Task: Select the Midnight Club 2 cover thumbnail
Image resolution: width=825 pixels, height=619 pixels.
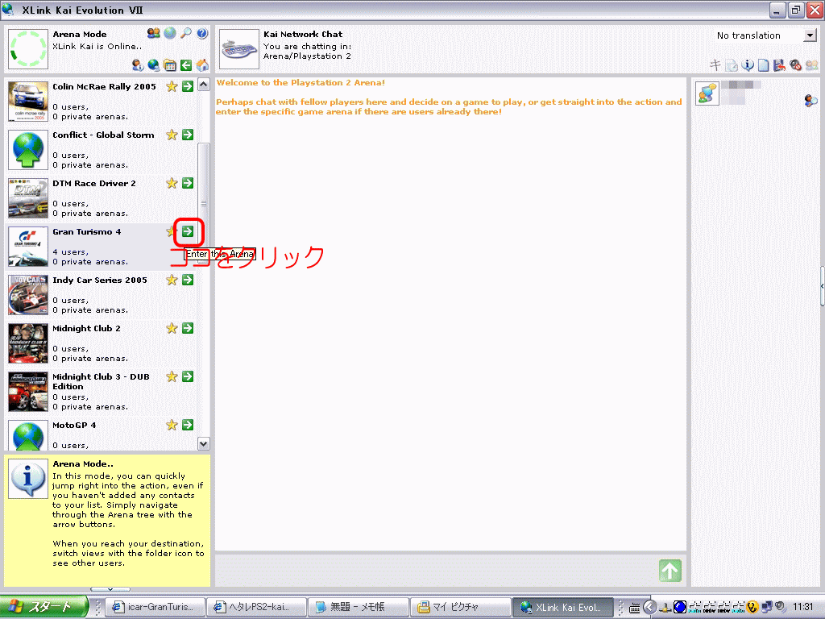Action: (28, 343)
